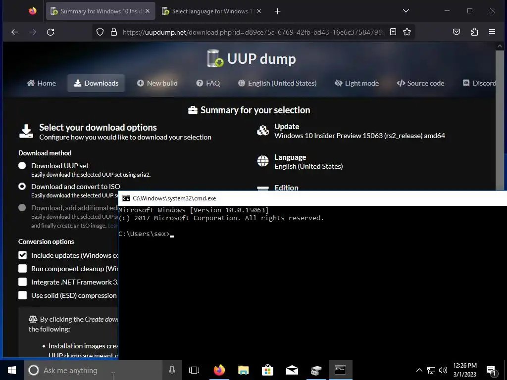Open the FAQ navigation item
The height and width of the screenshot is (380, 507).
pyautogui.click(x=208, y=83)
